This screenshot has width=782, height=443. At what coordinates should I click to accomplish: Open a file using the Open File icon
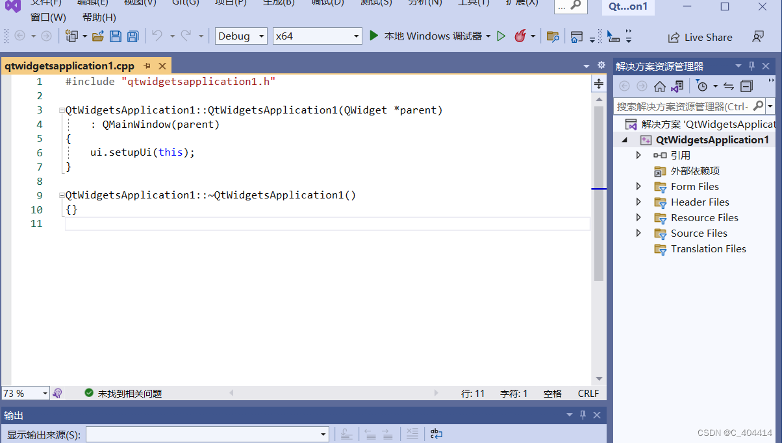[97, 36]
